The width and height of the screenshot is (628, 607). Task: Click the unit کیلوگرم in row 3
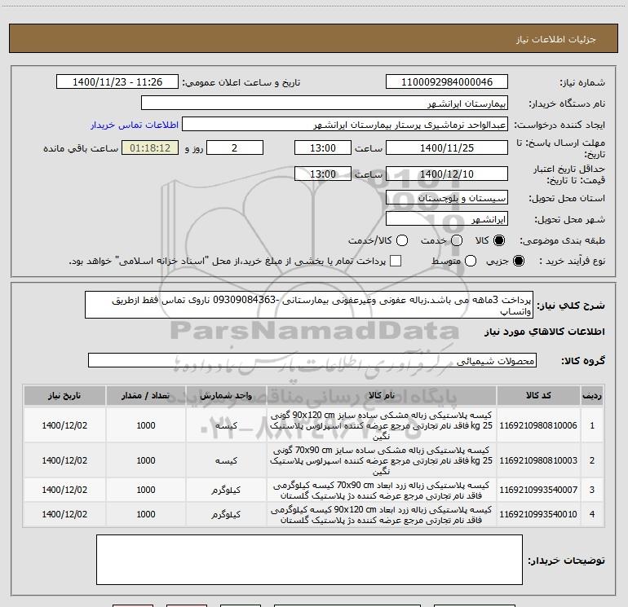click(x=226, y=490)
